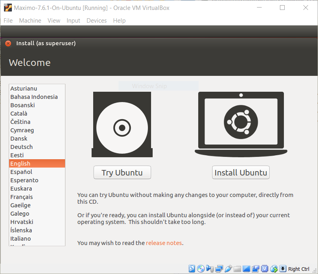
Task: Click the CD disc image
Action: pyautogui.click(x=122, y=124)
